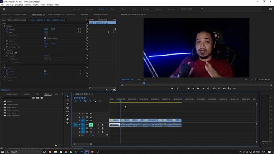Viewport: 274px width, 154px height.
Task: Hide track V1 output eye
Action: pos(91,121)
